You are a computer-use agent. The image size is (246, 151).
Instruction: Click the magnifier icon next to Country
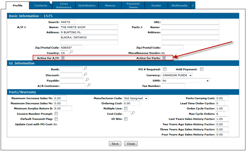click(x=71, y=52)
